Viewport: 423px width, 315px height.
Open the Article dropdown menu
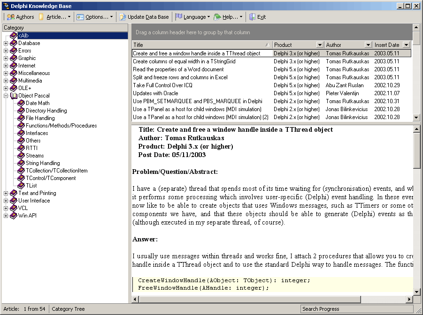coord(69,17)
